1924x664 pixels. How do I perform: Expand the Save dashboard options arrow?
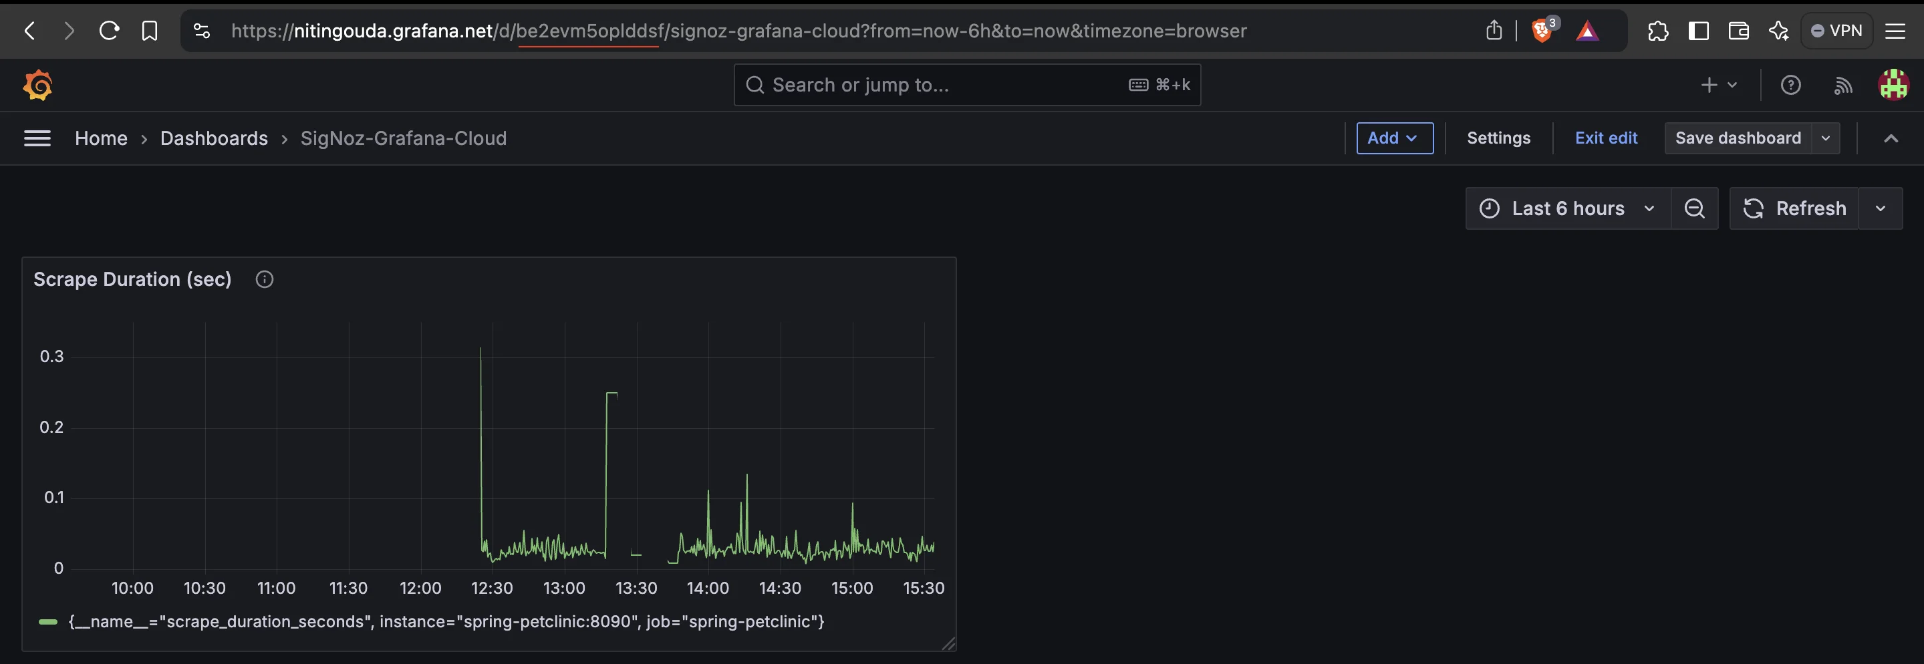coord(1825,138)
